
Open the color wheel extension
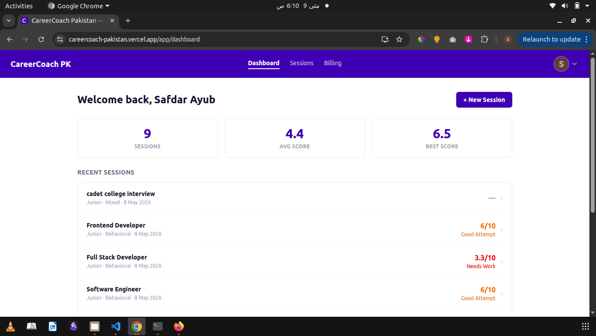point(421,39)
